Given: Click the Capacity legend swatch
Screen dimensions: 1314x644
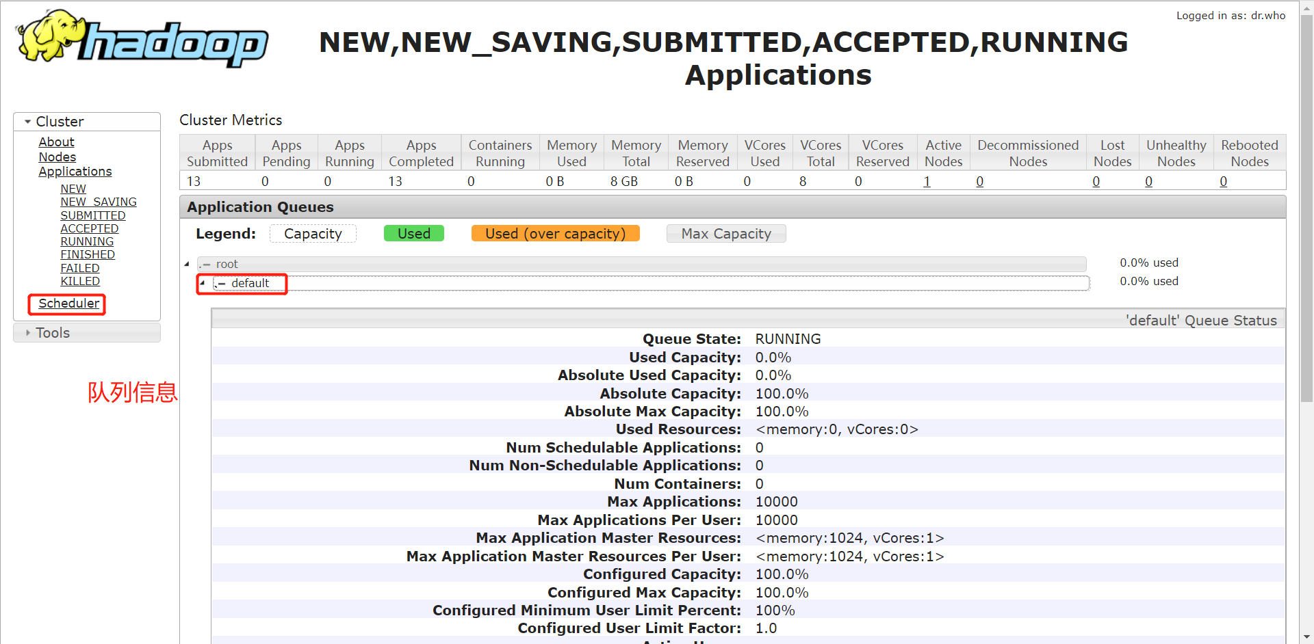Looking at the screenshot, I should click(x=313, y=234).
